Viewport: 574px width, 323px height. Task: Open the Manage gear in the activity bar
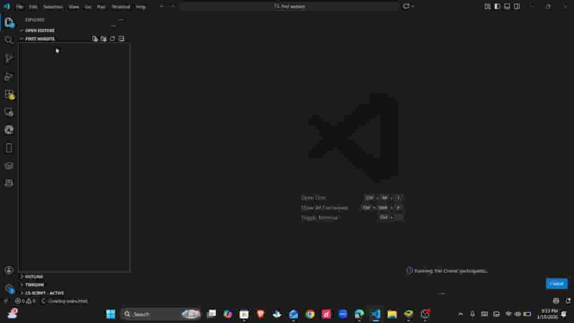click(x=9, y=288)
